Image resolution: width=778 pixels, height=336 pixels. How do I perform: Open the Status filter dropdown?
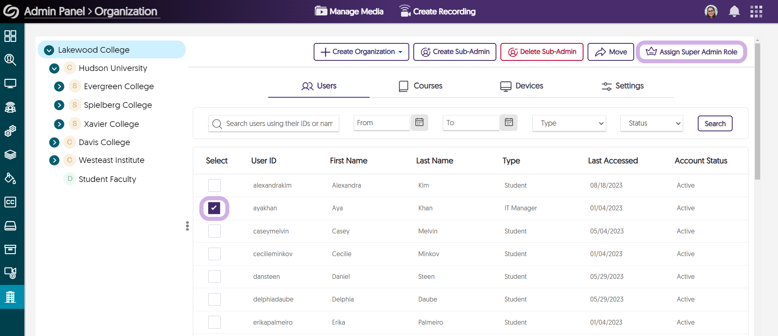point(651,123)
